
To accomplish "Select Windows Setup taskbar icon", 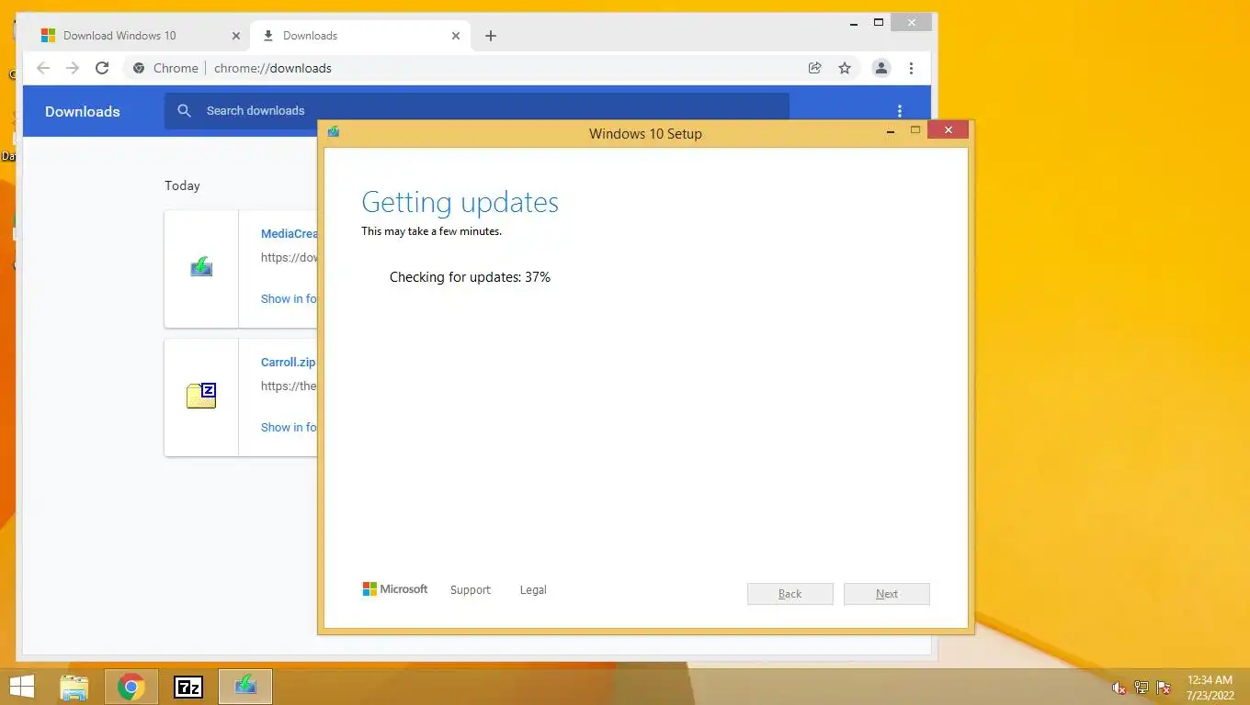I will point(245,687).
